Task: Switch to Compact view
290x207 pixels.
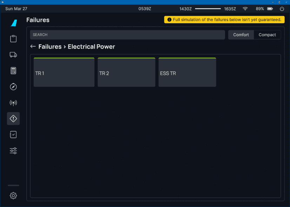Action: 267,35
